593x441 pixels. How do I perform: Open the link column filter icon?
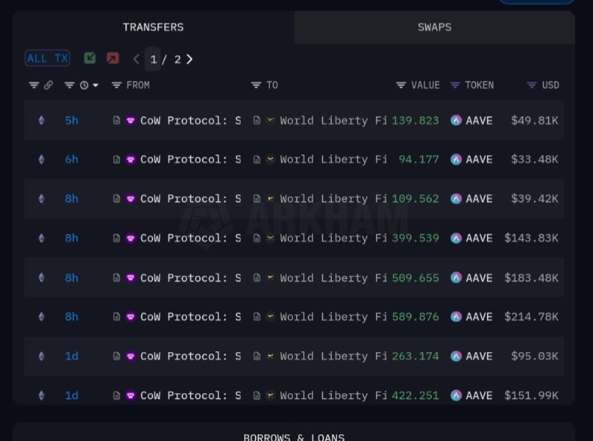point(34,85)
